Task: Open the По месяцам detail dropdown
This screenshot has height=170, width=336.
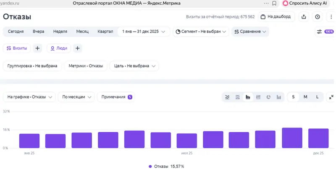Action: [76, 97]
